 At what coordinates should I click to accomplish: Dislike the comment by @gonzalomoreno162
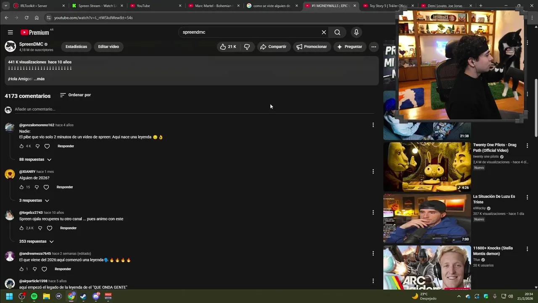tap(37, 146)
